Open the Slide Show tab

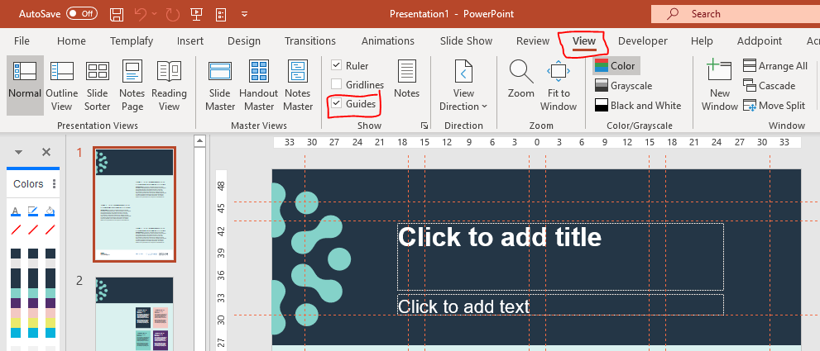coord(466,40)
